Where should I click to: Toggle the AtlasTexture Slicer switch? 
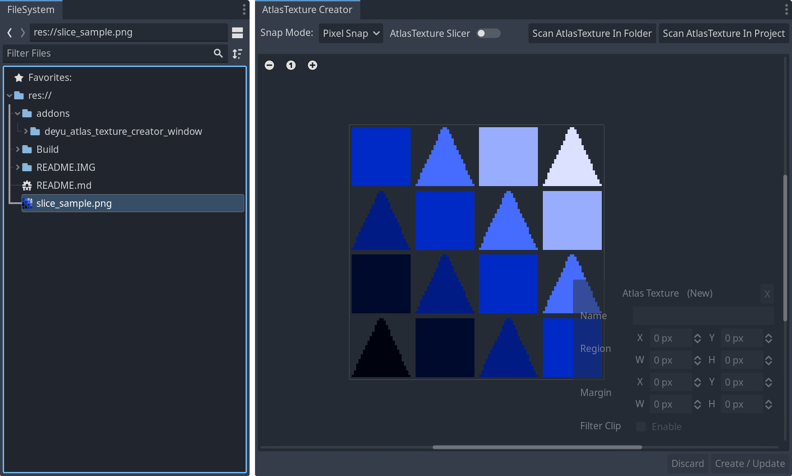pyautogui.click(x=488, y=33)
